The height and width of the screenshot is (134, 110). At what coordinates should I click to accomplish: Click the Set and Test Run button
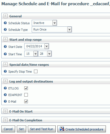click(x=42, y=129)
